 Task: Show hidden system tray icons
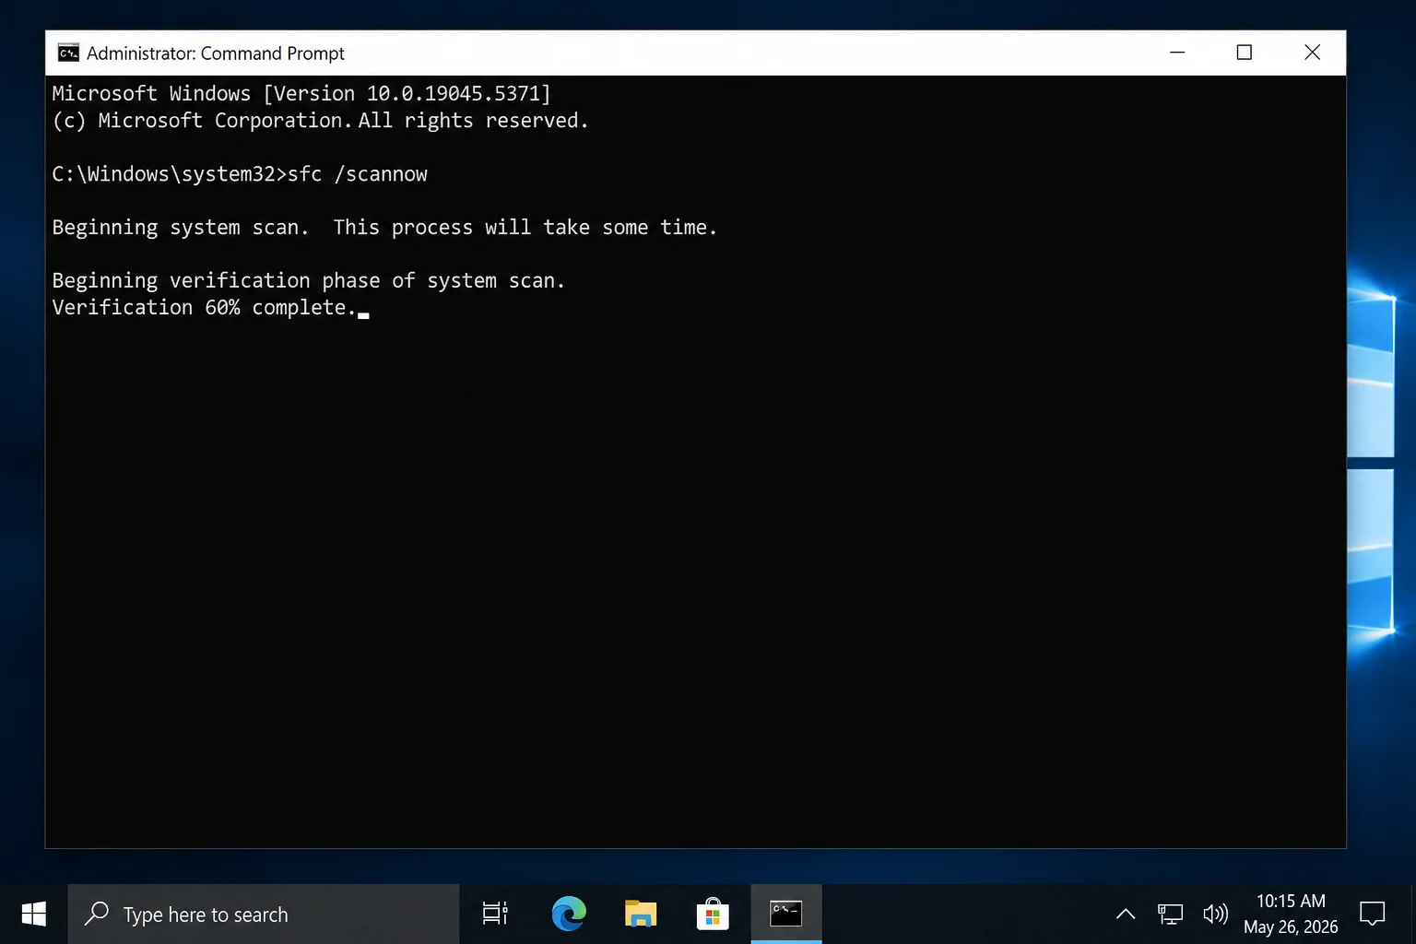tap(1126, 914)
